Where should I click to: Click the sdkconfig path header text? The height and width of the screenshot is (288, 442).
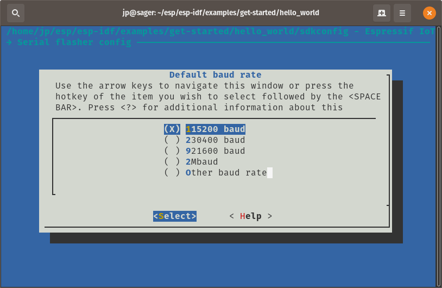tap(220, 32)
